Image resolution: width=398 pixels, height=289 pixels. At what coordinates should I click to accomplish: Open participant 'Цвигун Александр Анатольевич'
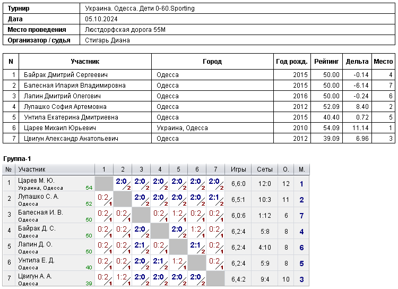tap(71, 139)
